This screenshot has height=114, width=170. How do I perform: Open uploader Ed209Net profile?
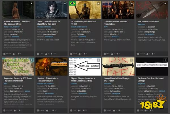click(82, 37)
